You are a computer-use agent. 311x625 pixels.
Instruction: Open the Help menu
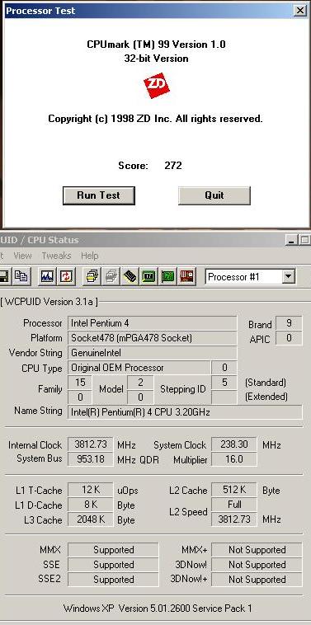click(x=89, y=256)
